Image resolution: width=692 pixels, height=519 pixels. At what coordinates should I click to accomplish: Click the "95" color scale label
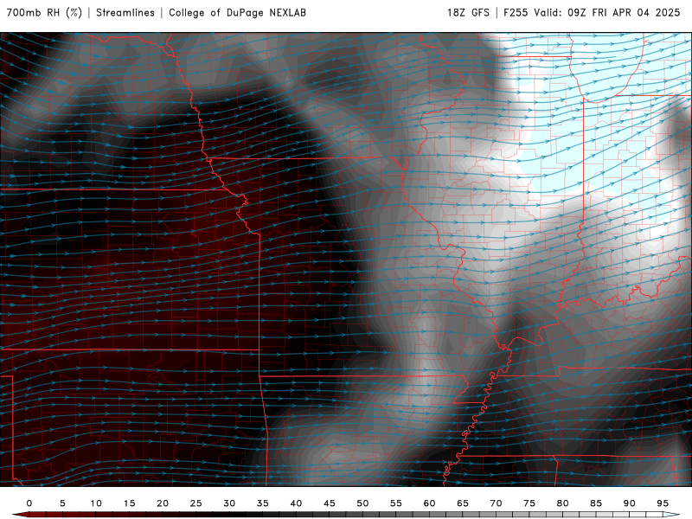pos(663,503)
